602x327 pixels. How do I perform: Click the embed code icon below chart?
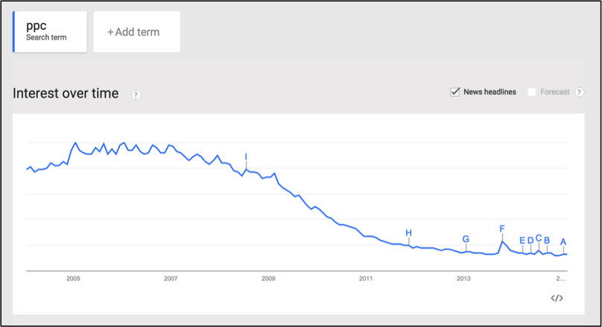click(557, 298)
